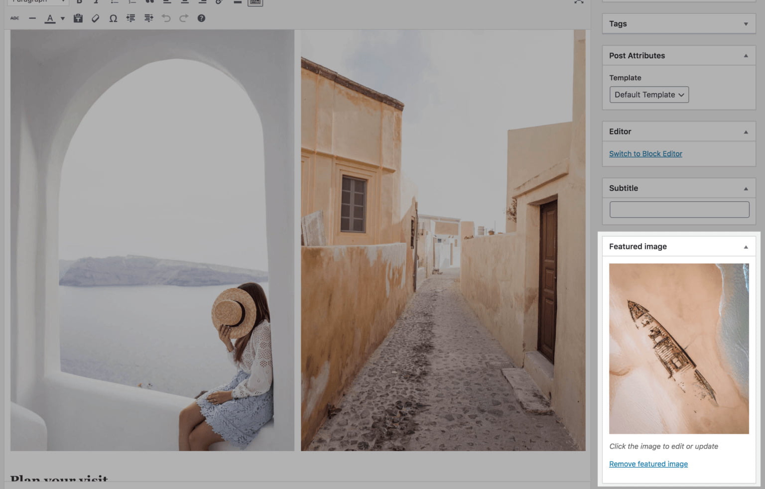Open the text color picker arrow

coord(62,18)
